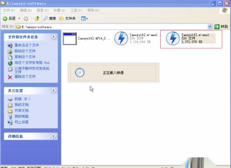Open the Tools (工具) menu
Viewport: 231px width, 168px height.
[x=76, y=10]
